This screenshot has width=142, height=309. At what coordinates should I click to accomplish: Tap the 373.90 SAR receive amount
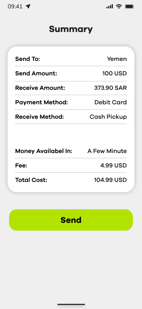pos(111,88)
